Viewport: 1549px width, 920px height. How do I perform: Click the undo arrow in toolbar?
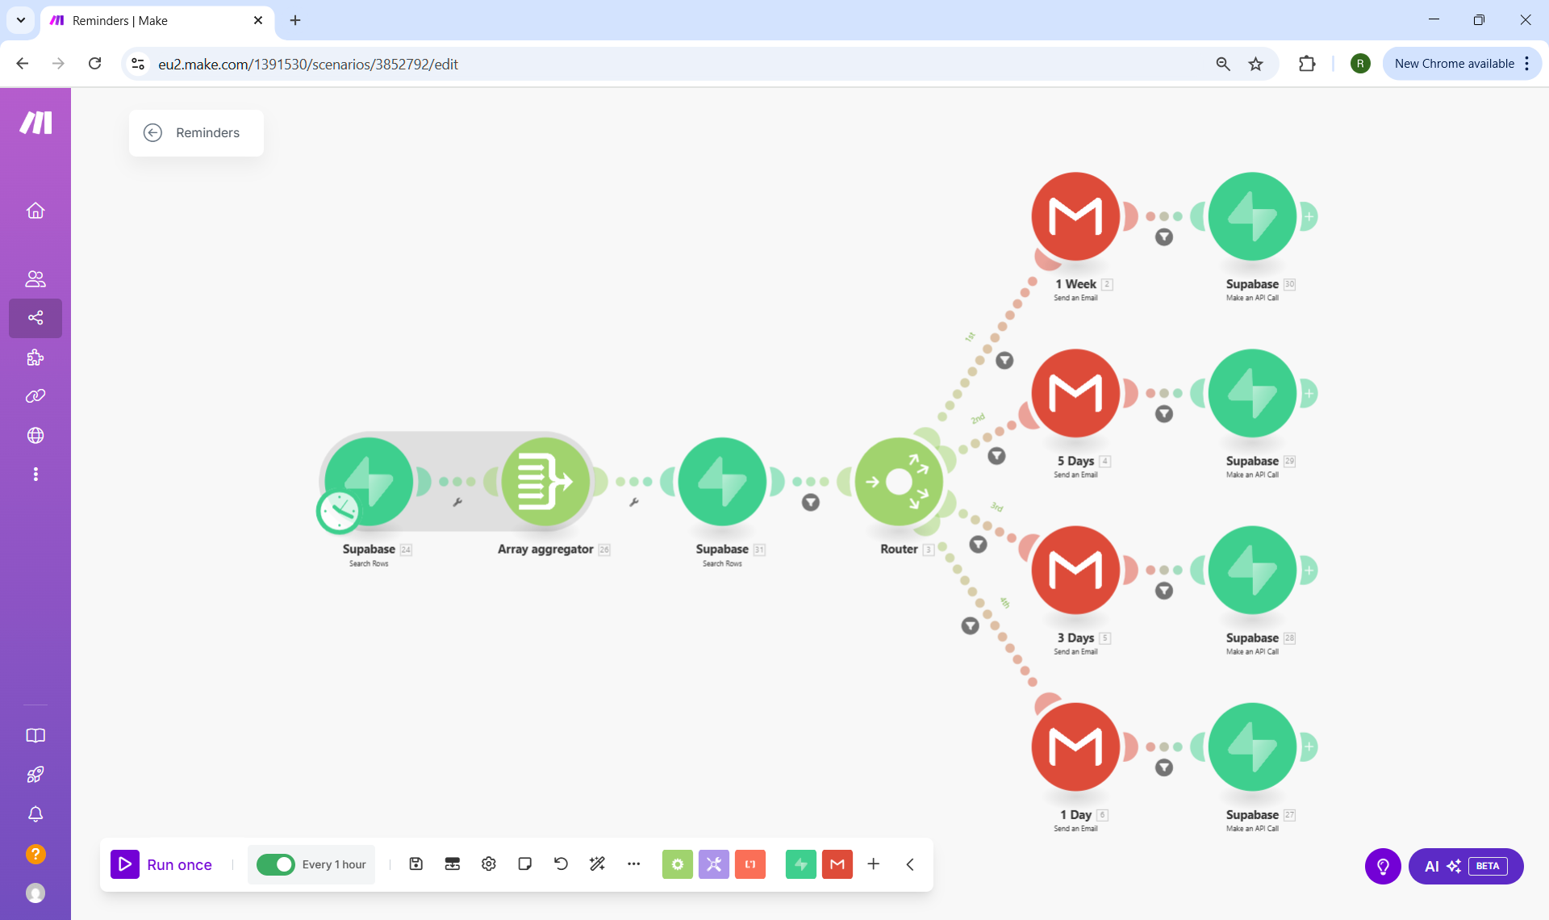tap(561, 864)
